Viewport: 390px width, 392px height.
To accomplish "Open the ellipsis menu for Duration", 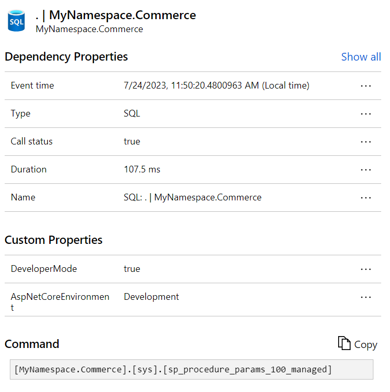I will pos(366,170).
